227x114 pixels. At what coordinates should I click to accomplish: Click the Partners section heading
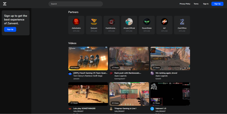73,12
